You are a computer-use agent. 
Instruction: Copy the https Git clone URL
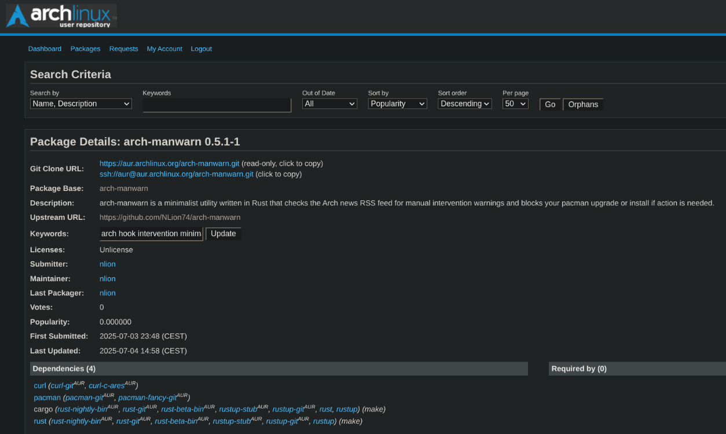(169, 164)
